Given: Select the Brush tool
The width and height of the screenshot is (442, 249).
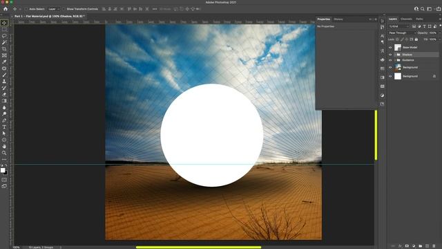Looking at the screenshot, I should 4,75.
